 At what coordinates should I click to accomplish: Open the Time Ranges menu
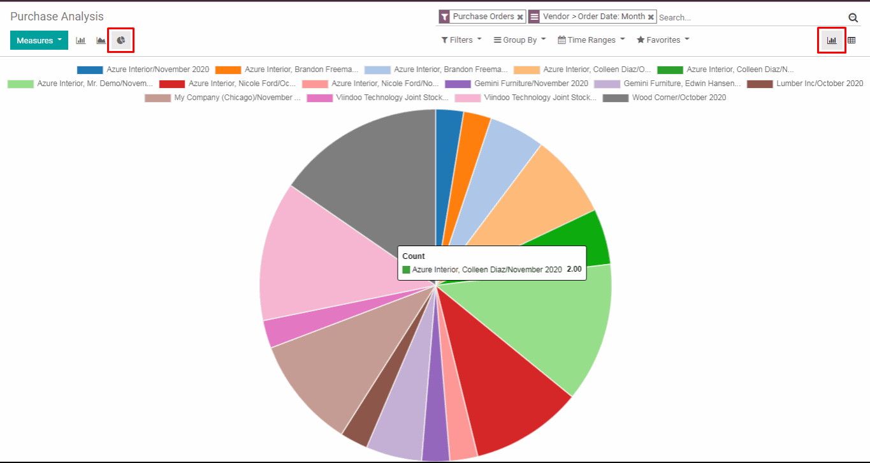[591, 40]
